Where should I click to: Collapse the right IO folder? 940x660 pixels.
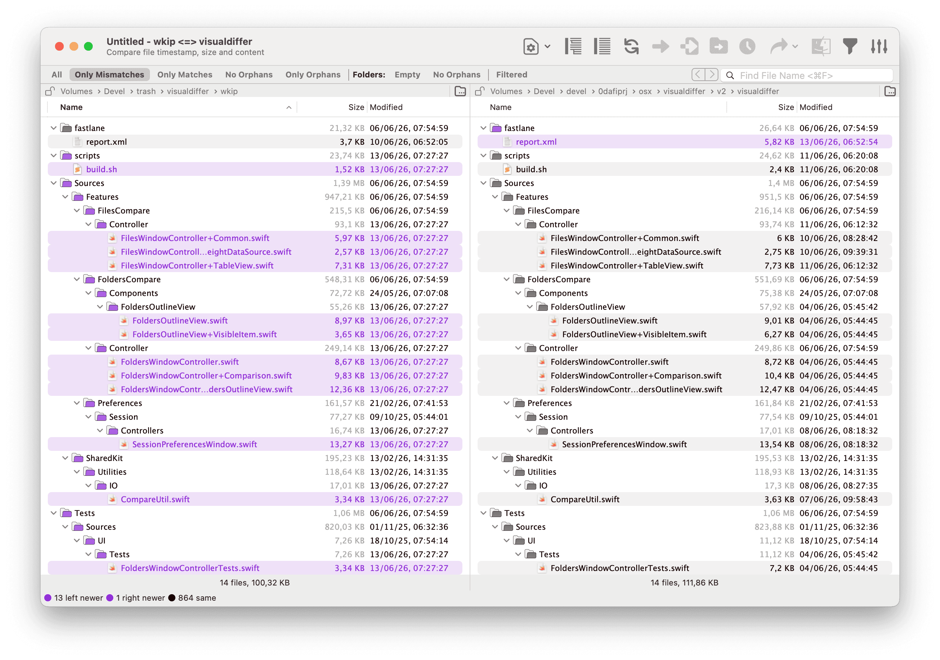[x=518, y=486]
